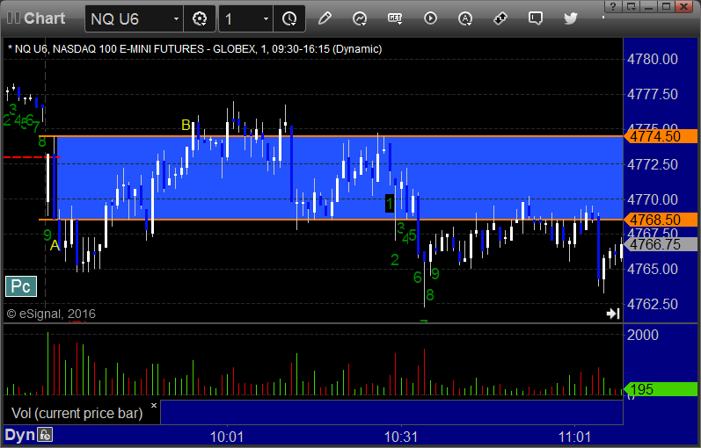Jump to latest bar arrow icon
The width and height of the screenshot is (701, 448).
tap(613, 314)
